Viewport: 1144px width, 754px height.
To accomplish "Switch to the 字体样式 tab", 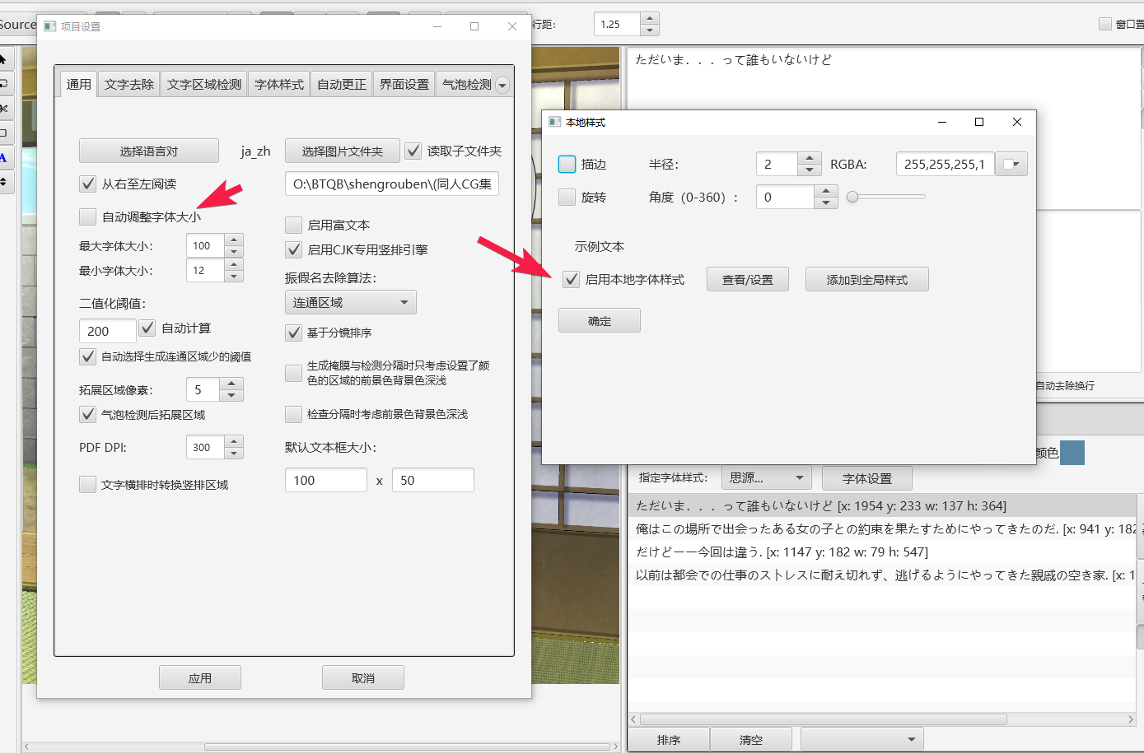I will click(x=279, y=84).
